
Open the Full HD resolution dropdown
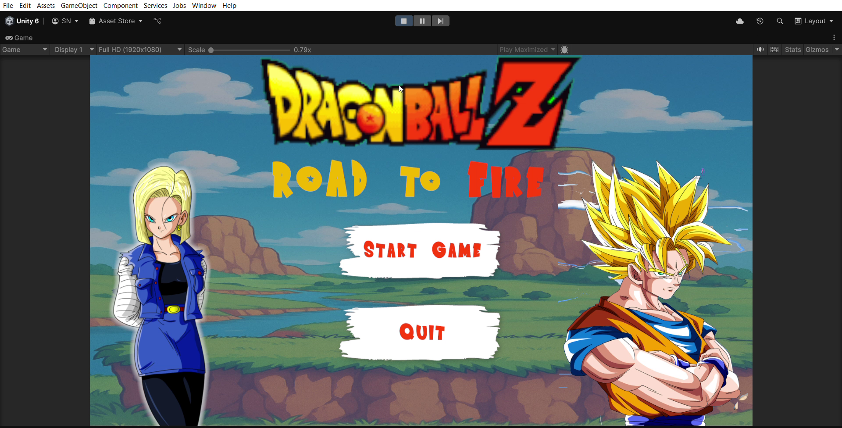139,50
